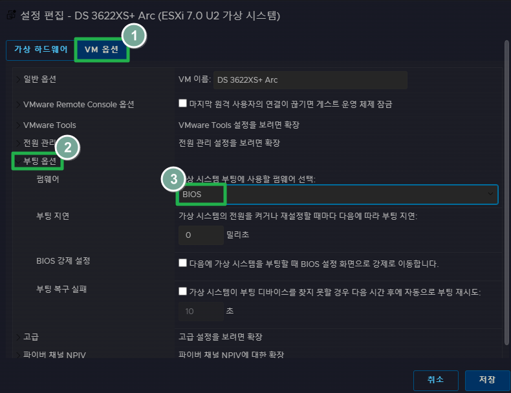Viewport: 511px width, 393px height.
Task: Click the VM settings icon in title bar
Action: click(11, 13)
